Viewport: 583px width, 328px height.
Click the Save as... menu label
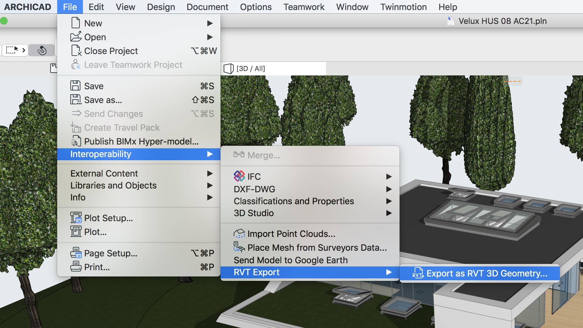point(103,100)
